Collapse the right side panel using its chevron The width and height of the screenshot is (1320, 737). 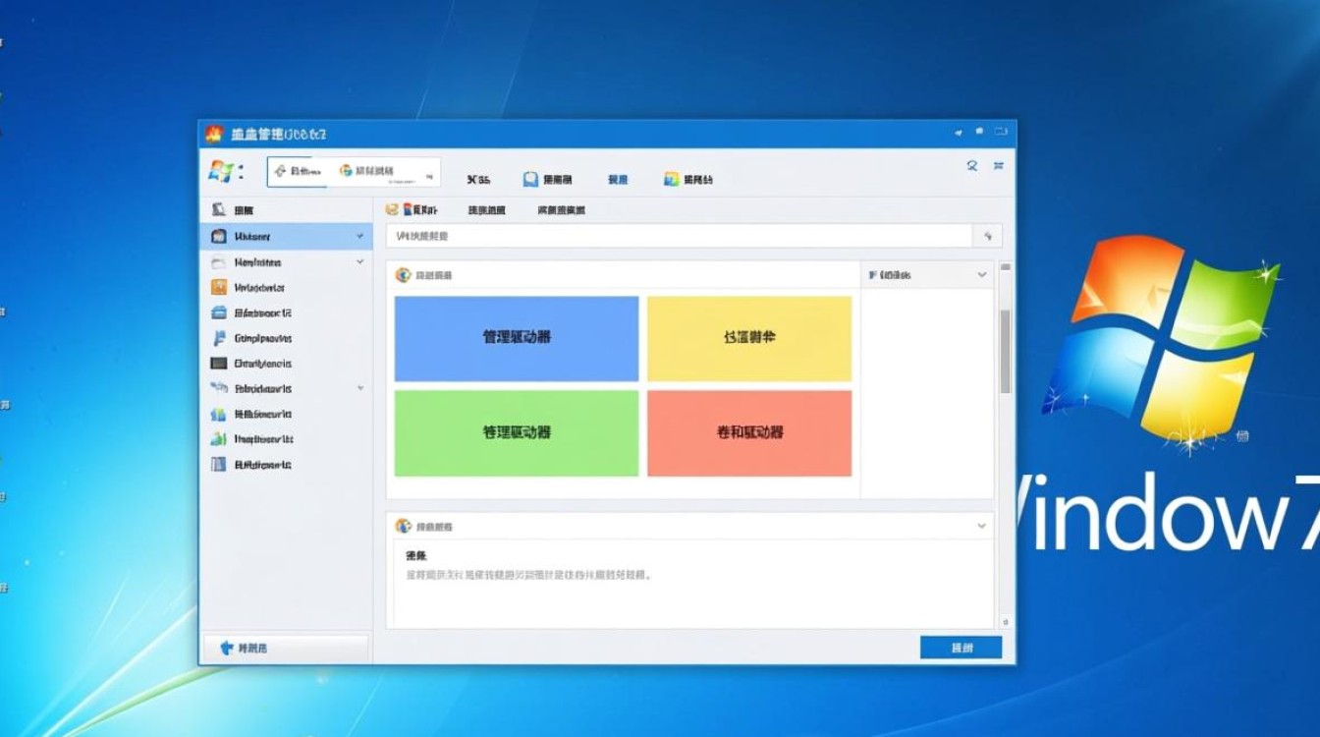(981, 274)
